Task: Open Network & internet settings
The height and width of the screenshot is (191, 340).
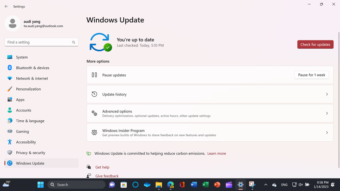Action: (x=42, y=79)
